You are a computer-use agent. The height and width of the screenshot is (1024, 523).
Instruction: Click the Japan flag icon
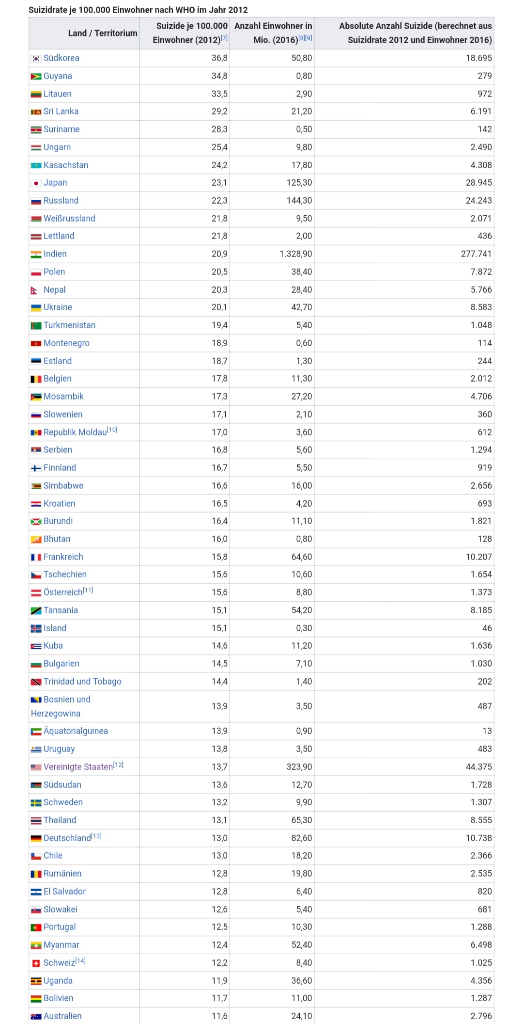[36, 183]
